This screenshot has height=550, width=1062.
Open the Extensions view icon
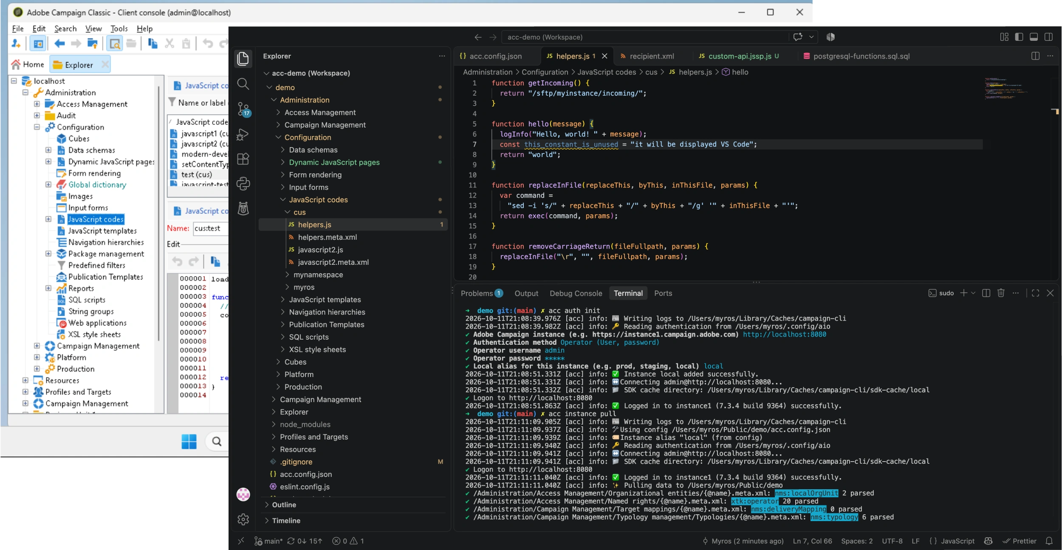click(x=243, y=159)
